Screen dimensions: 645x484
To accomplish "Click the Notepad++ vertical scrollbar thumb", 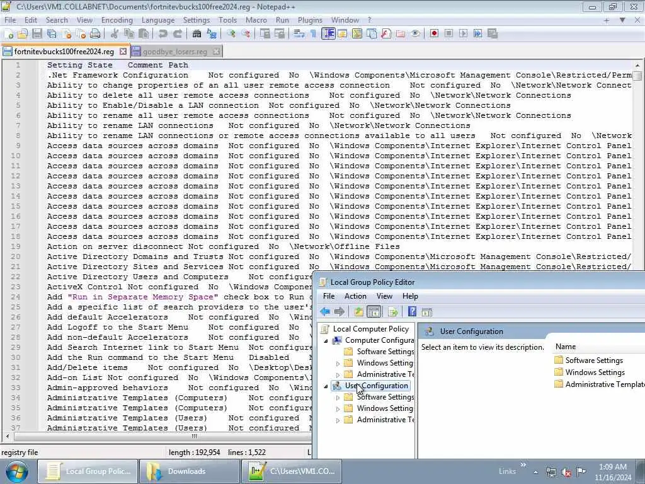I will pyautogui.click(x=637, y=76).
